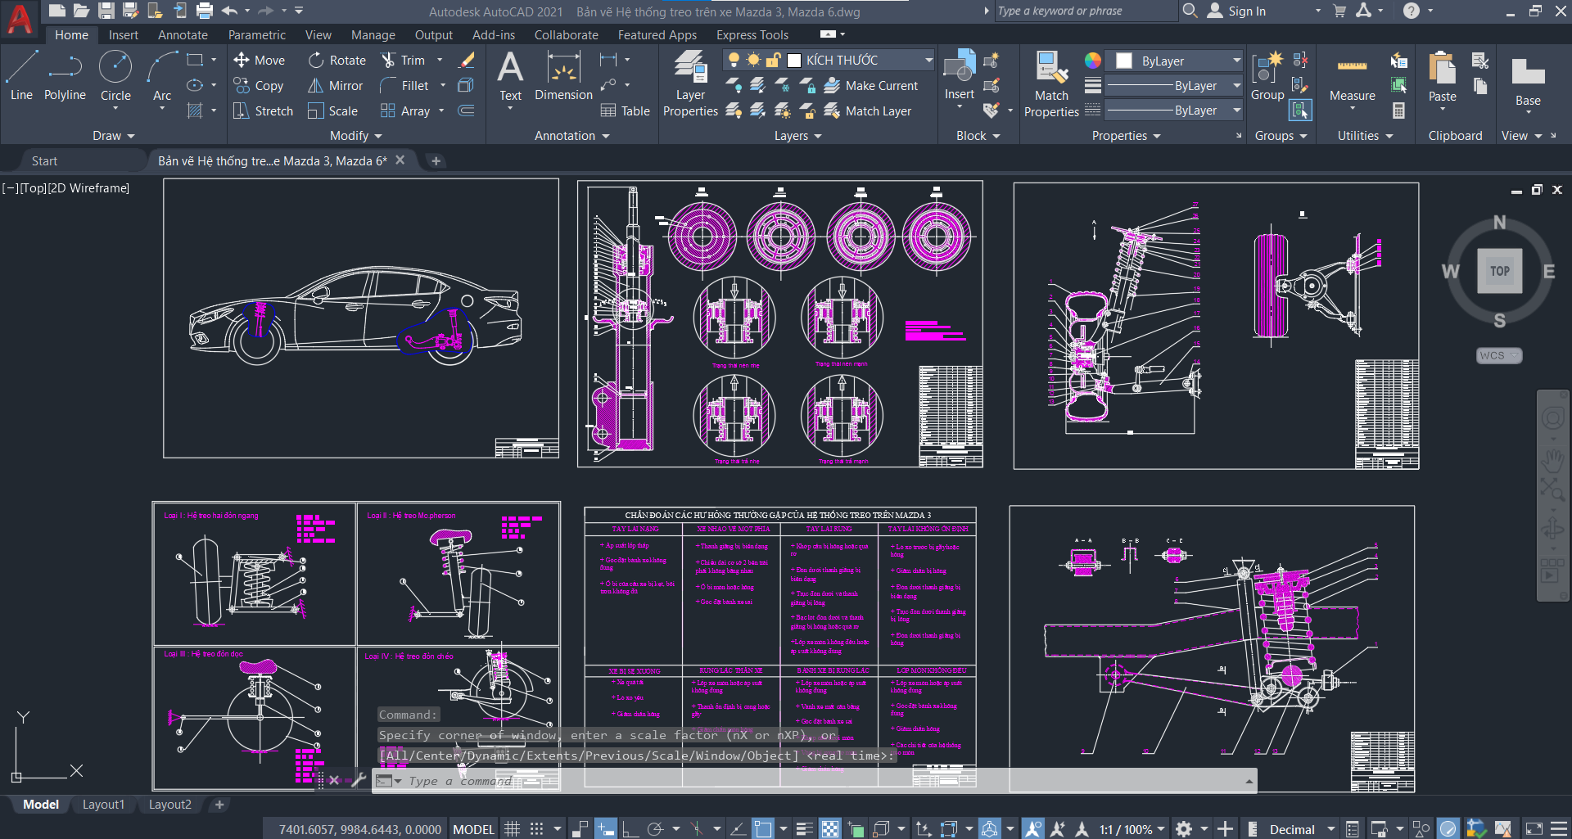Toggle object snap in status bar

click(762, 829)
